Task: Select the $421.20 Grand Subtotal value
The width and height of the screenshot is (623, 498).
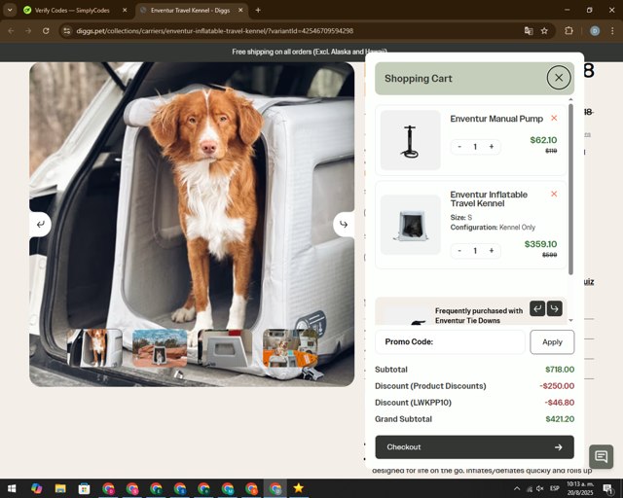Action: pyautogui.click(x=560, y=419)
